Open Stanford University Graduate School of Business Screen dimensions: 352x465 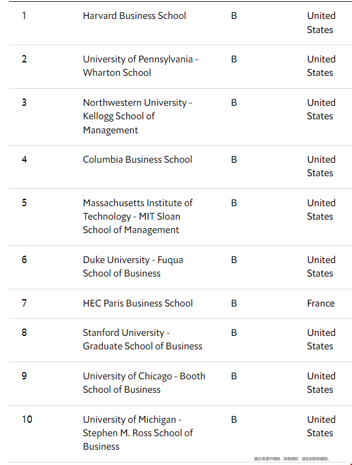[142, 340]
